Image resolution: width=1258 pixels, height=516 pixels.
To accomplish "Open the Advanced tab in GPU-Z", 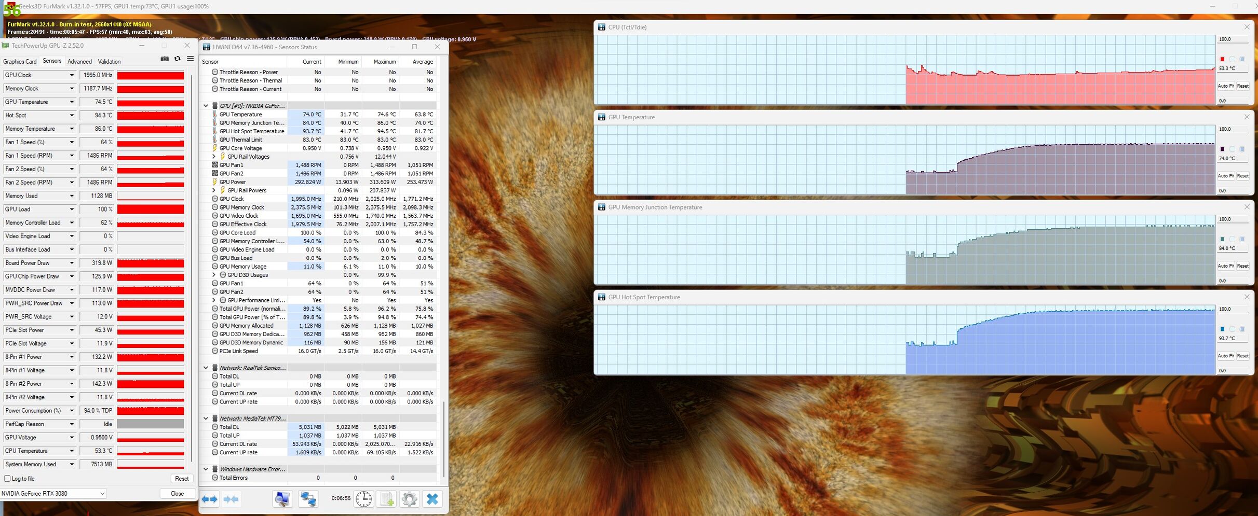I will [79, 62].
